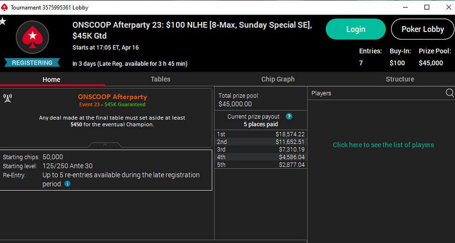
Task: Click the REGISTERING status banner
Action: [x=32, y=63]
